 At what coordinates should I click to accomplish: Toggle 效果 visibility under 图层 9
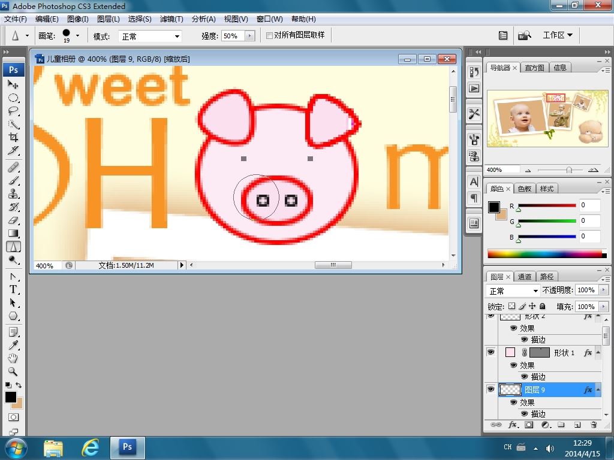tap(513, 402)
